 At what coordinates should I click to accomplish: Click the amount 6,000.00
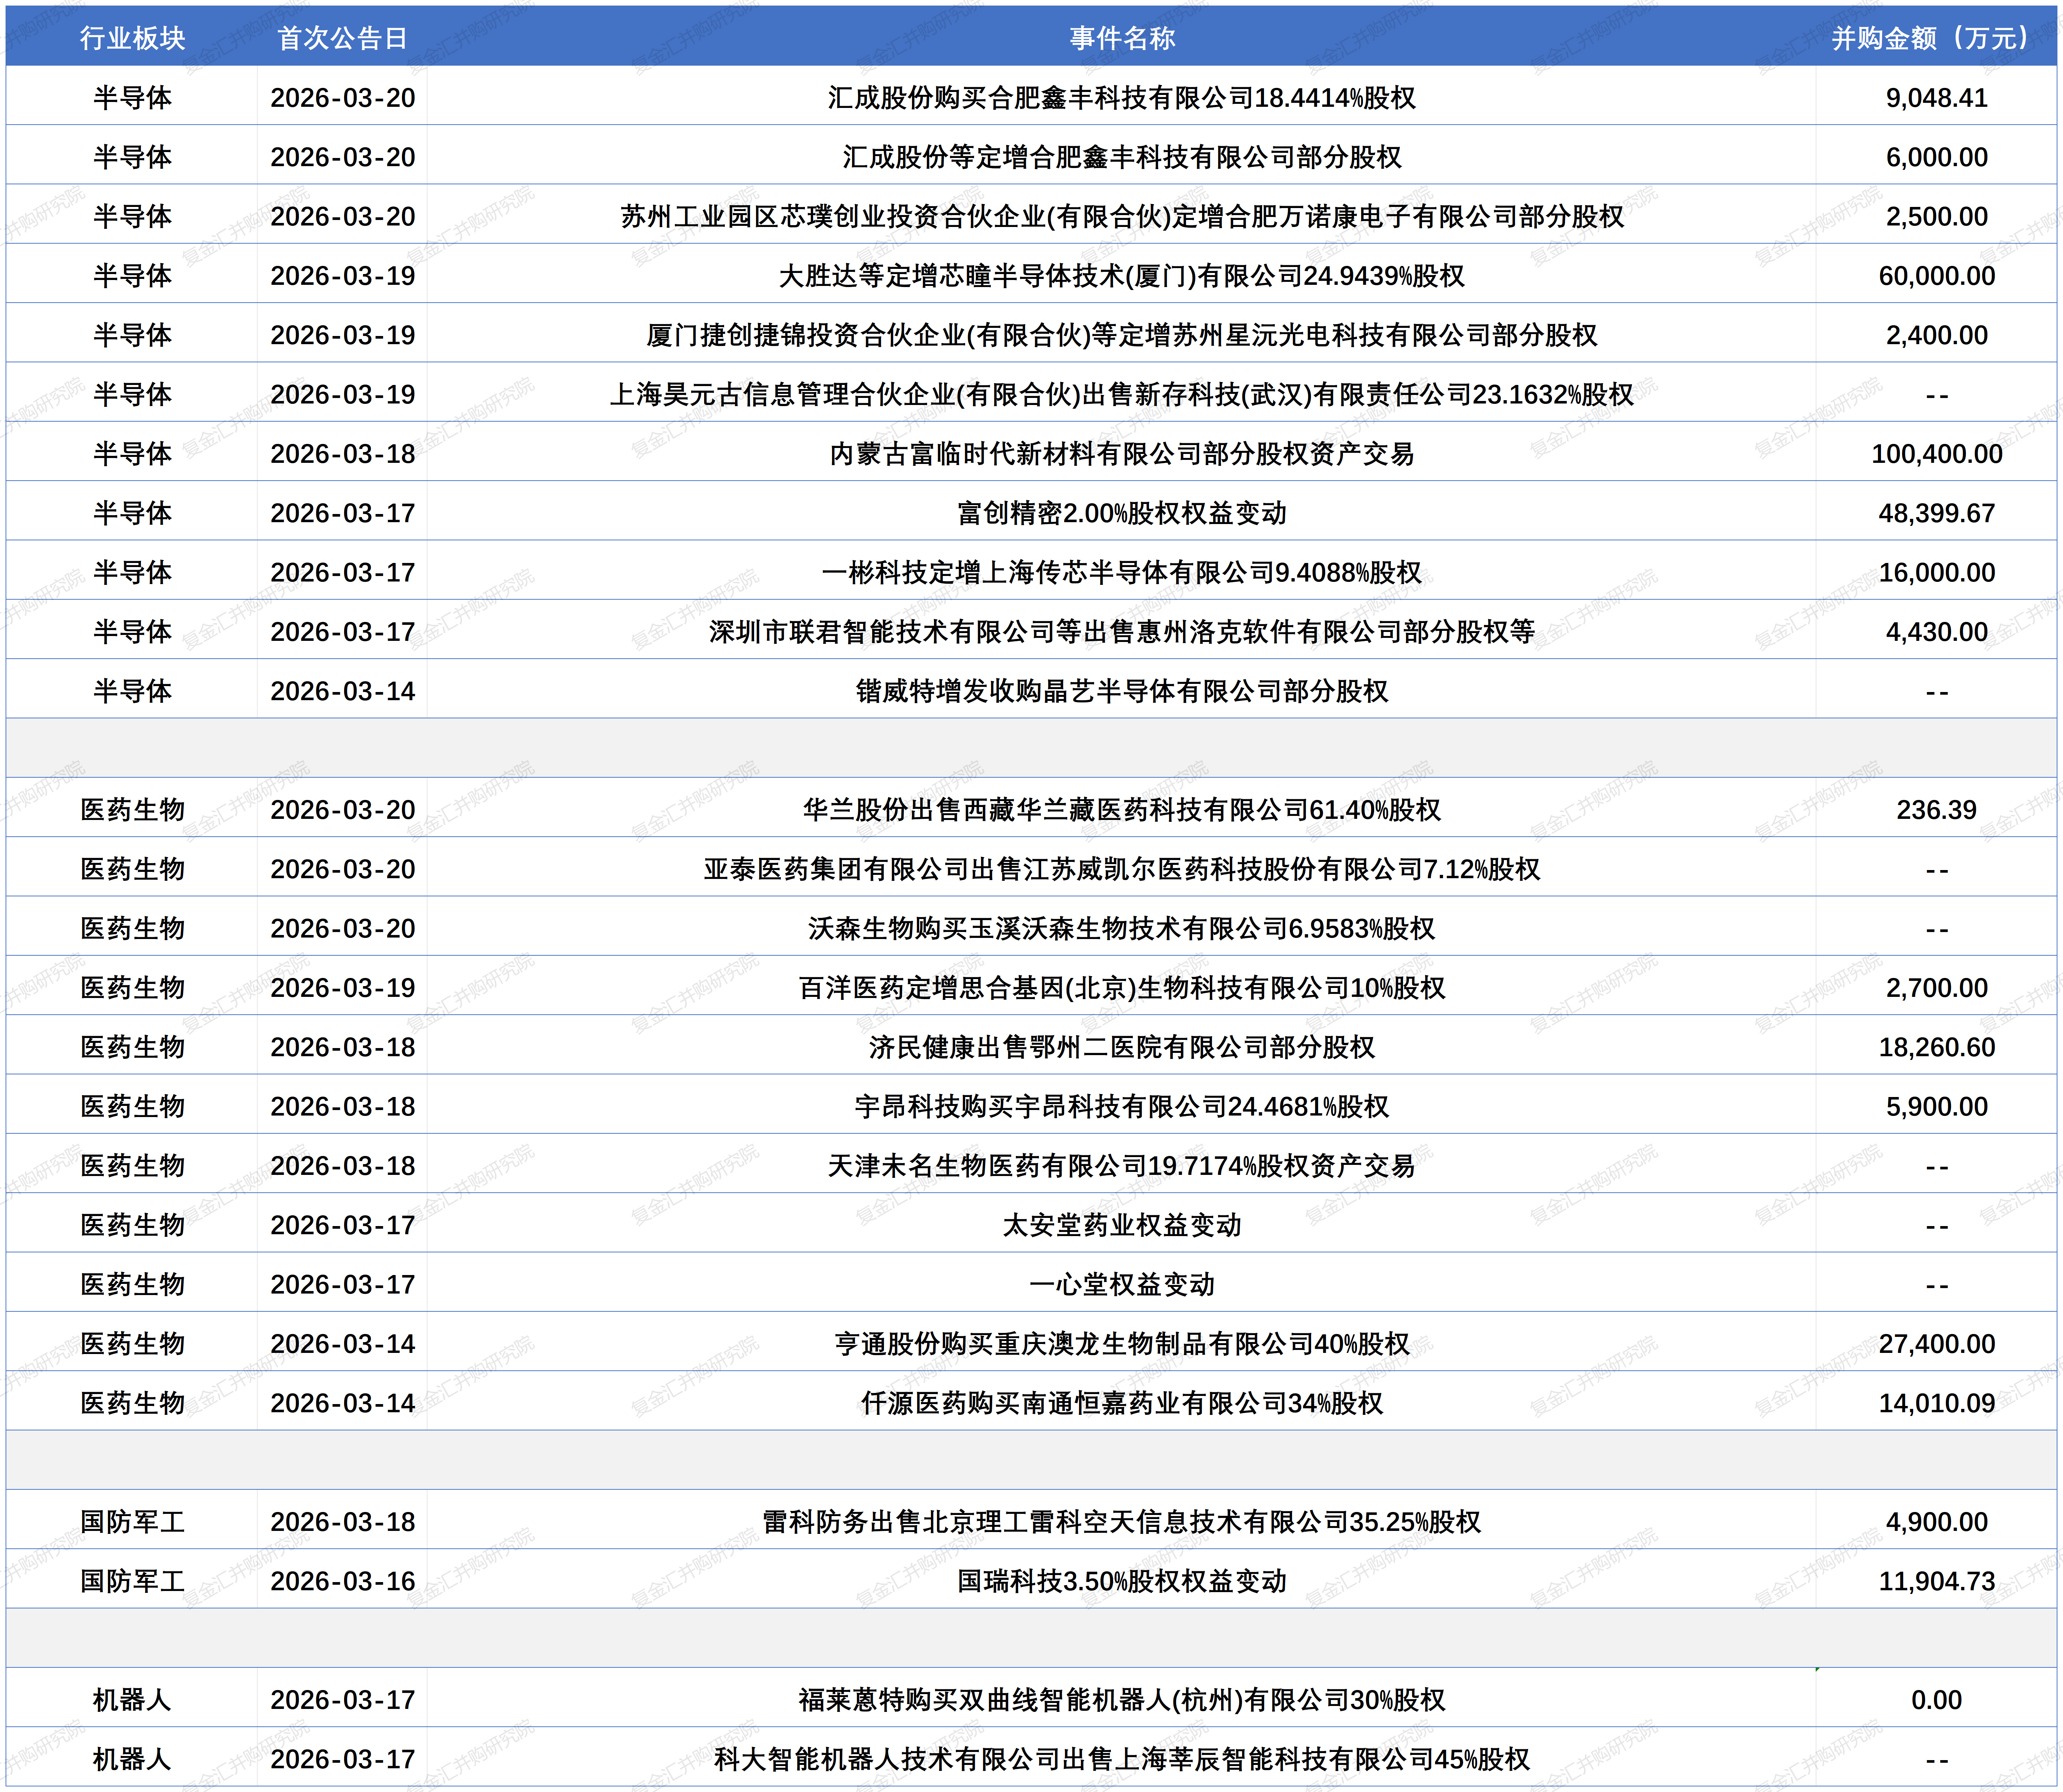point(1936,157)
